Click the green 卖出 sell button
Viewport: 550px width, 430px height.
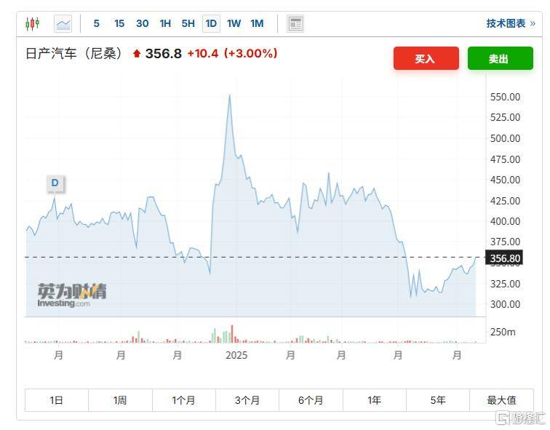(x=501, y=58)
